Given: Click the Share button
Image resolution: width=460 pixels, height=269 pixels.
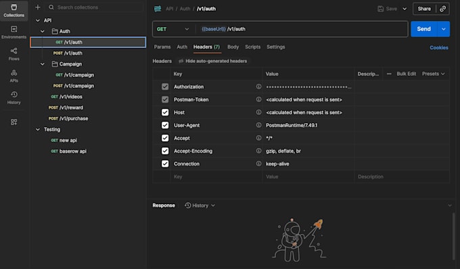Looking at the screenshot, I should tap(424, 9).
